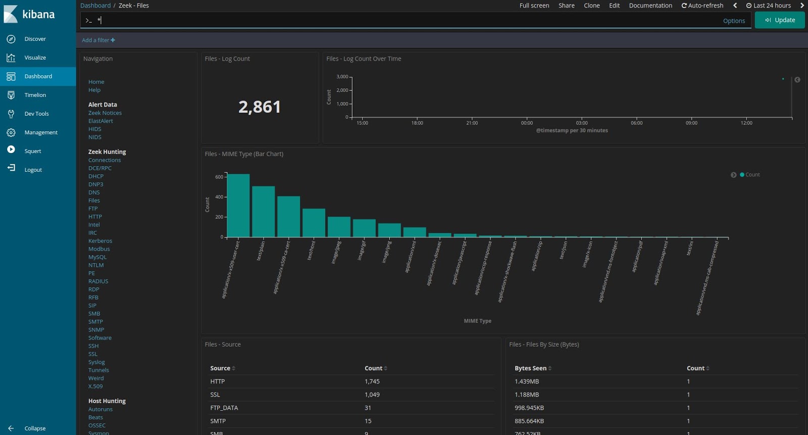Open query bar Options
Screen dimensions: 808x435
point(734,21)
